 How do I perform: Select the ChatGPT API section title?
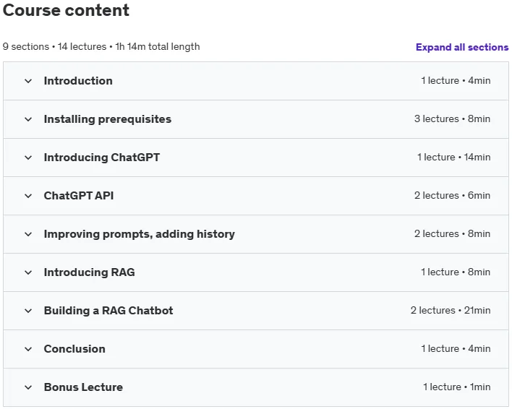pos(79,196)
